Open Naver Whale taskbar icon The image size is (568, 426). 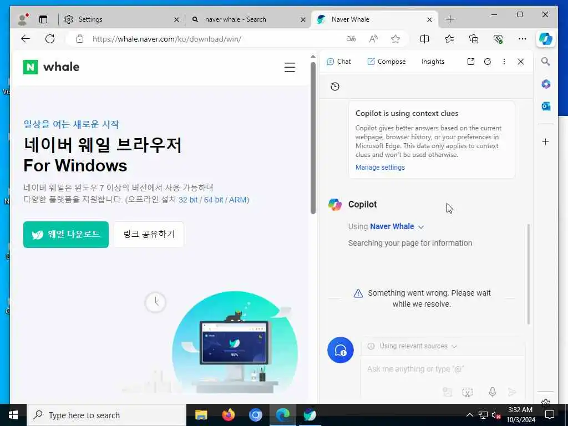click(310, 415)
